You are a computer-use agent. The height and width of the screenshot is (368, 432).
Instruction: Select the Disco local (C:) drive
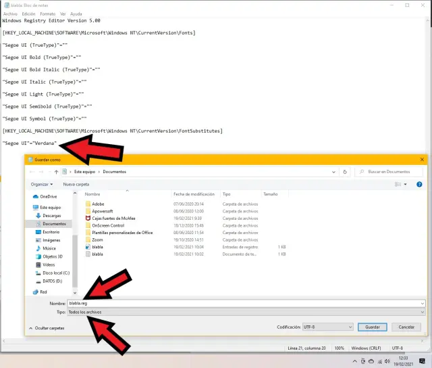[x=56, y=272]
